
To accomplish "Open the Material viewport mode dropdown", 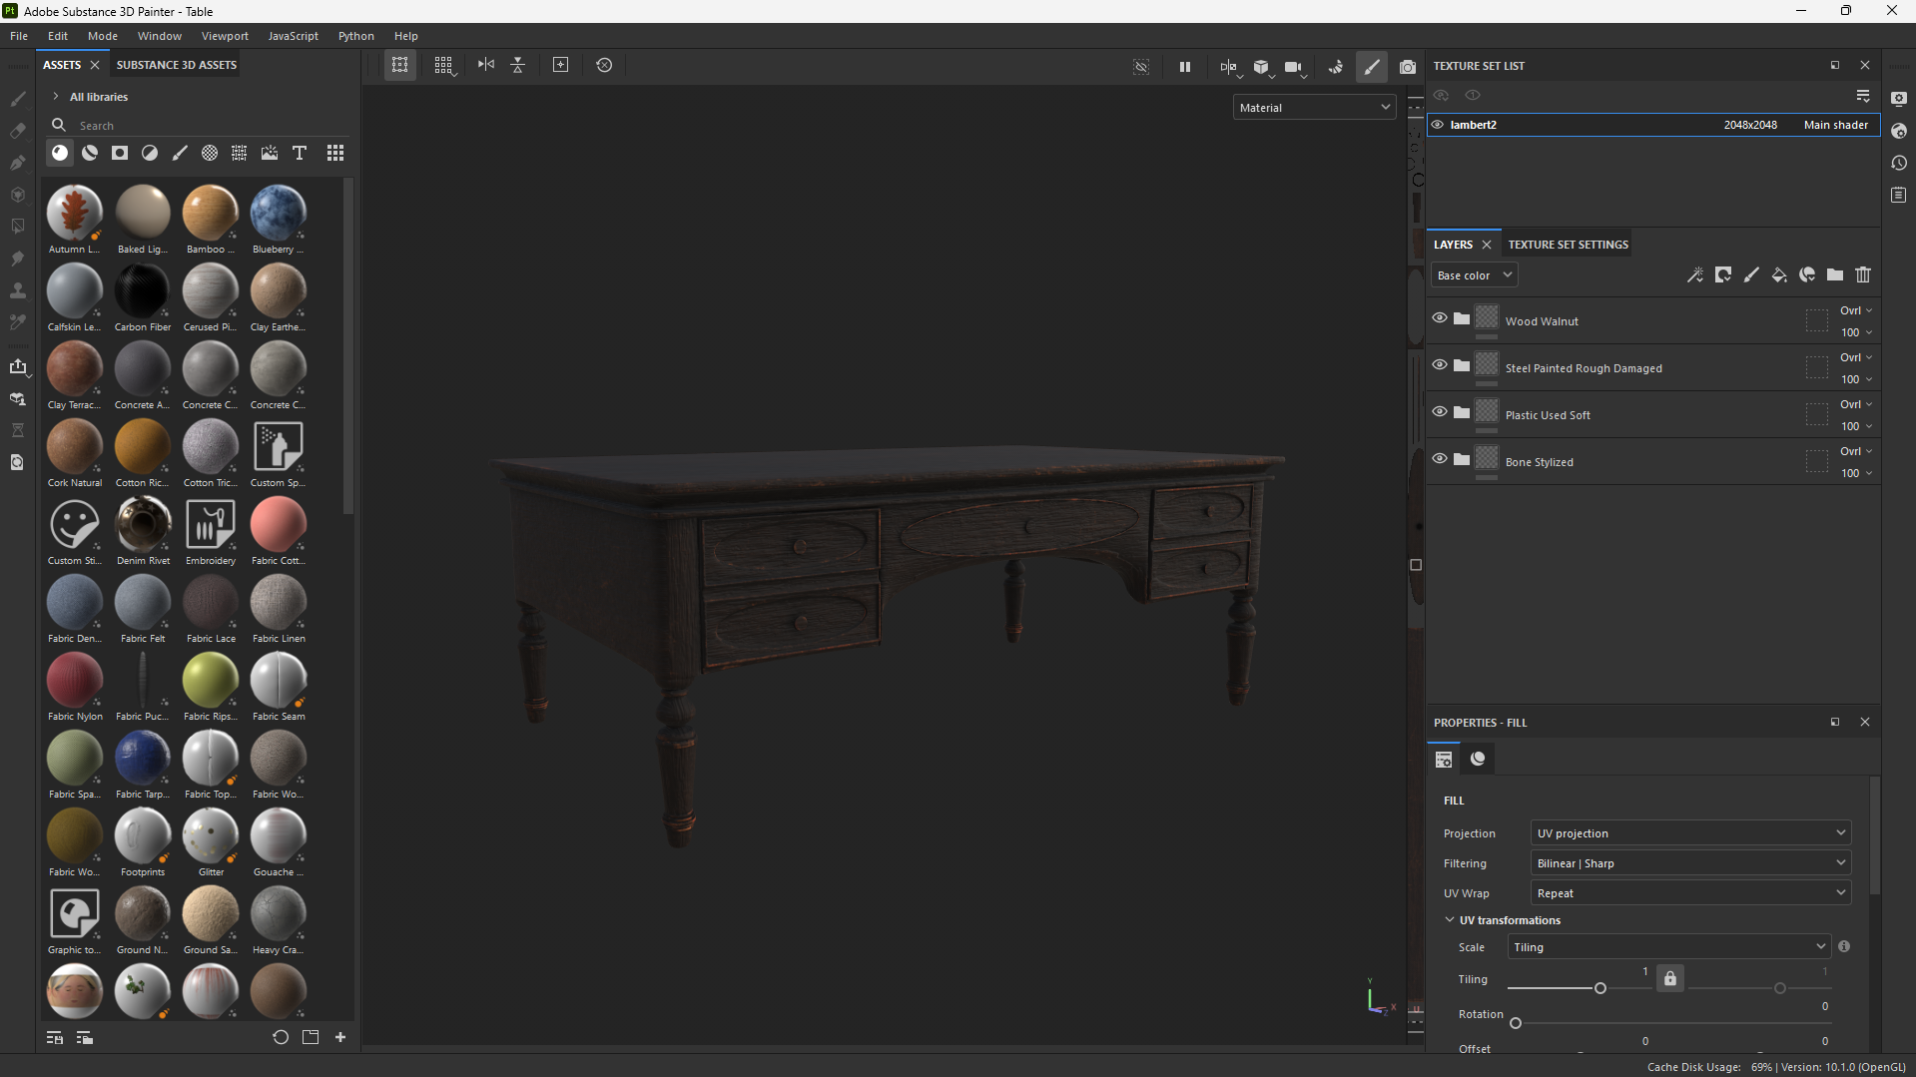I will [x=1314, y=107].
